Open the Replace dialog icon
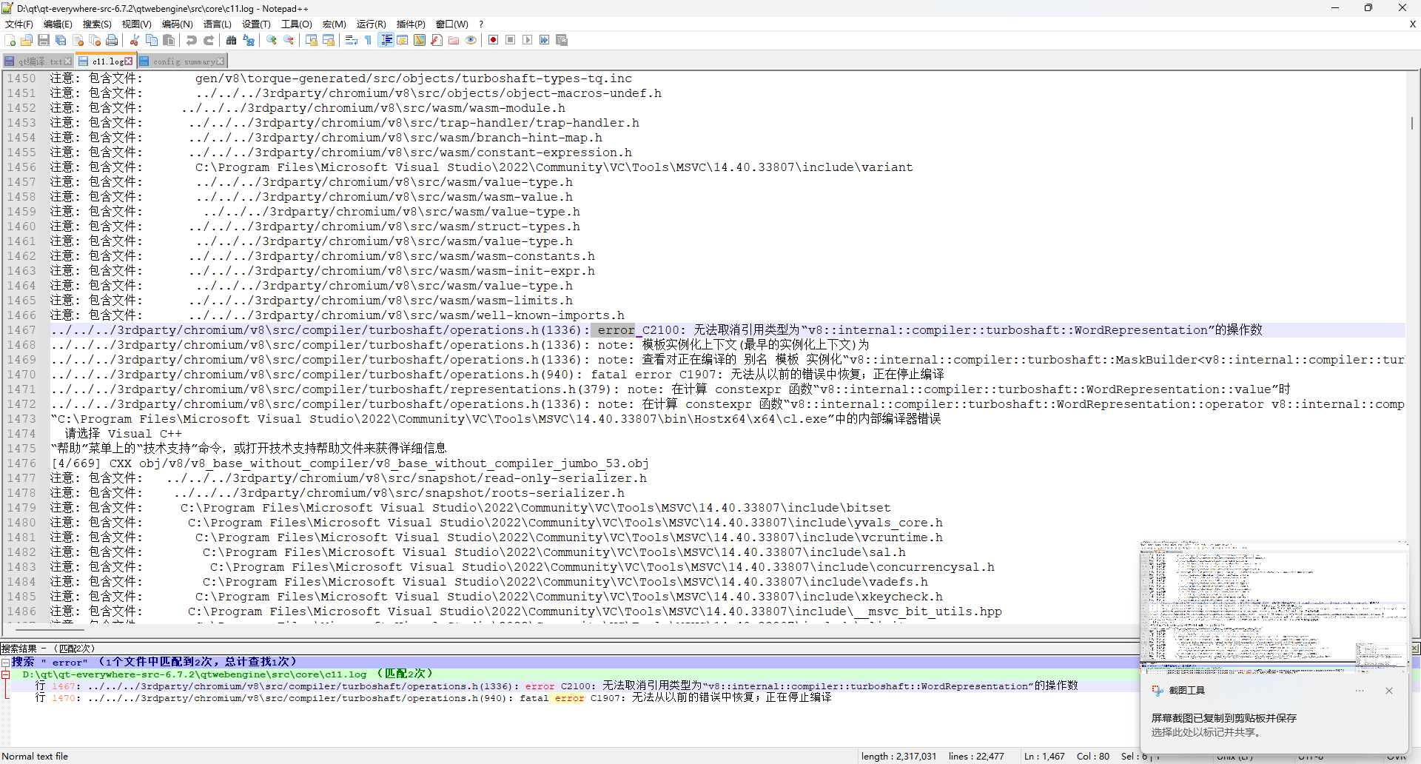This screenshot has width=1421, height=764. (249, 40)
